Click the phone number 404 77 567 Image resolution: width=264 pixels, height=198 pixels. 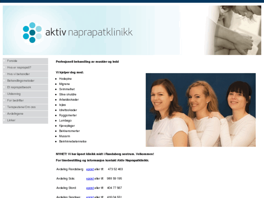click(x=114, y=188)
